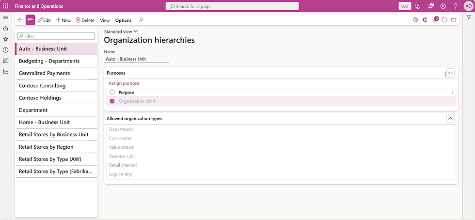
Task: Open Workspaces icon in left sidebar
Action: click(6, 61)
